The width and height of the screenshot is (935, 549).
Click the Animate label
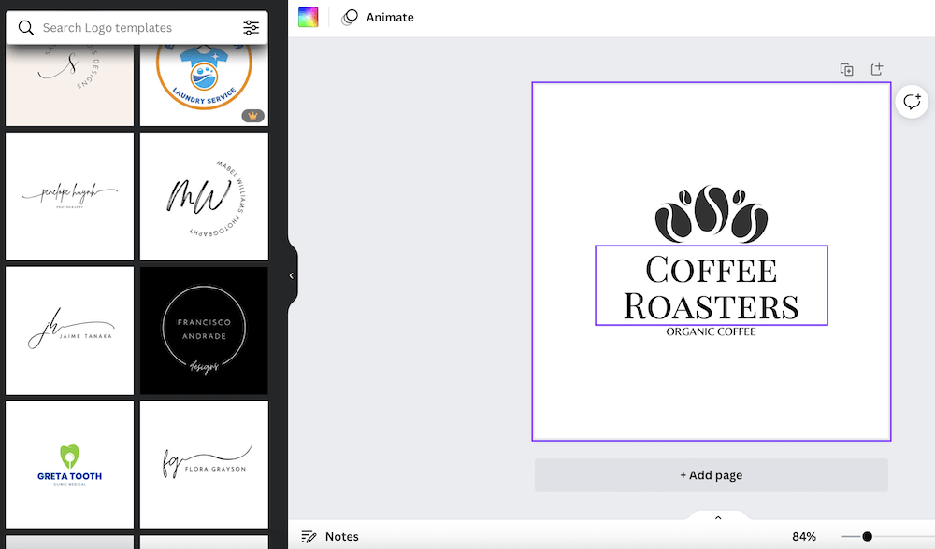[390, 17]
